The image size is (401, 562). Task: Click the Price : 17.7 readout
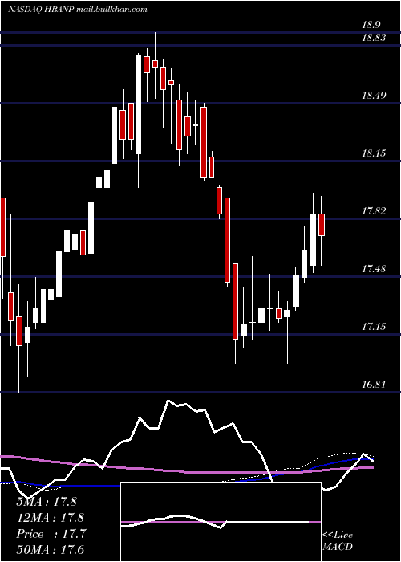point(51,534)
